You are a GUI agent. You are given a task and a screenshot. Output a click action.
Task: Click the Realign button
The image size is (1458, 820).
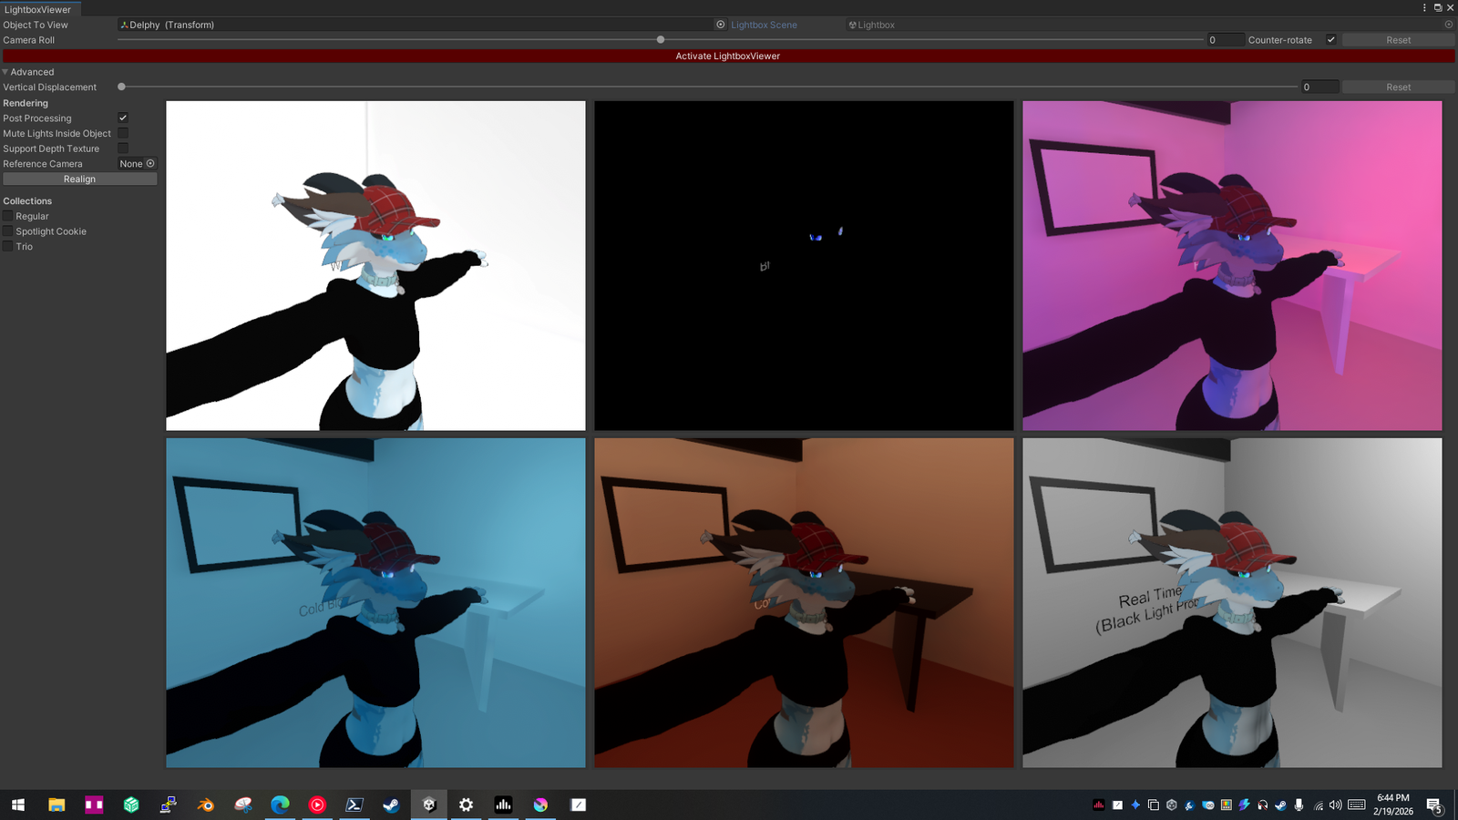pos(79,179)
